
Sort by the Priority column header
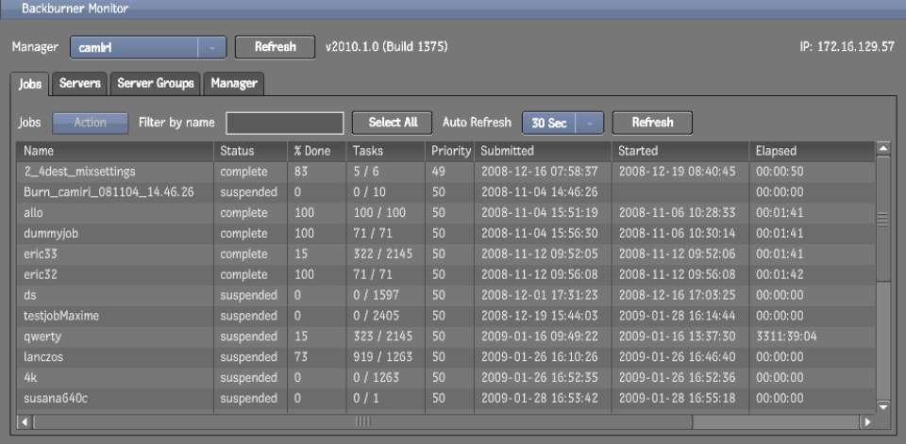pos(450,151)
